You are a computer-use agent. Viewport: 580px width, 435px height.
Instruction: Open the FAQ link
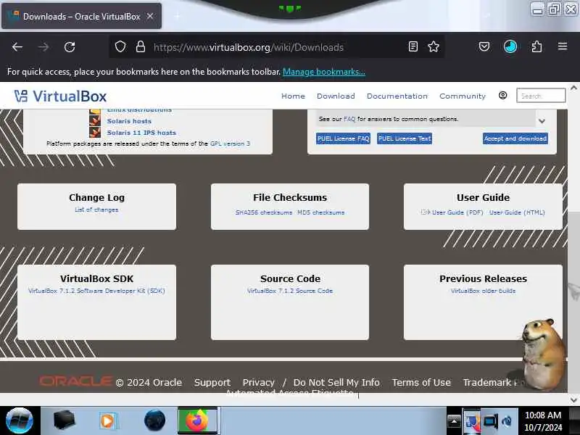tap(349, 119)
